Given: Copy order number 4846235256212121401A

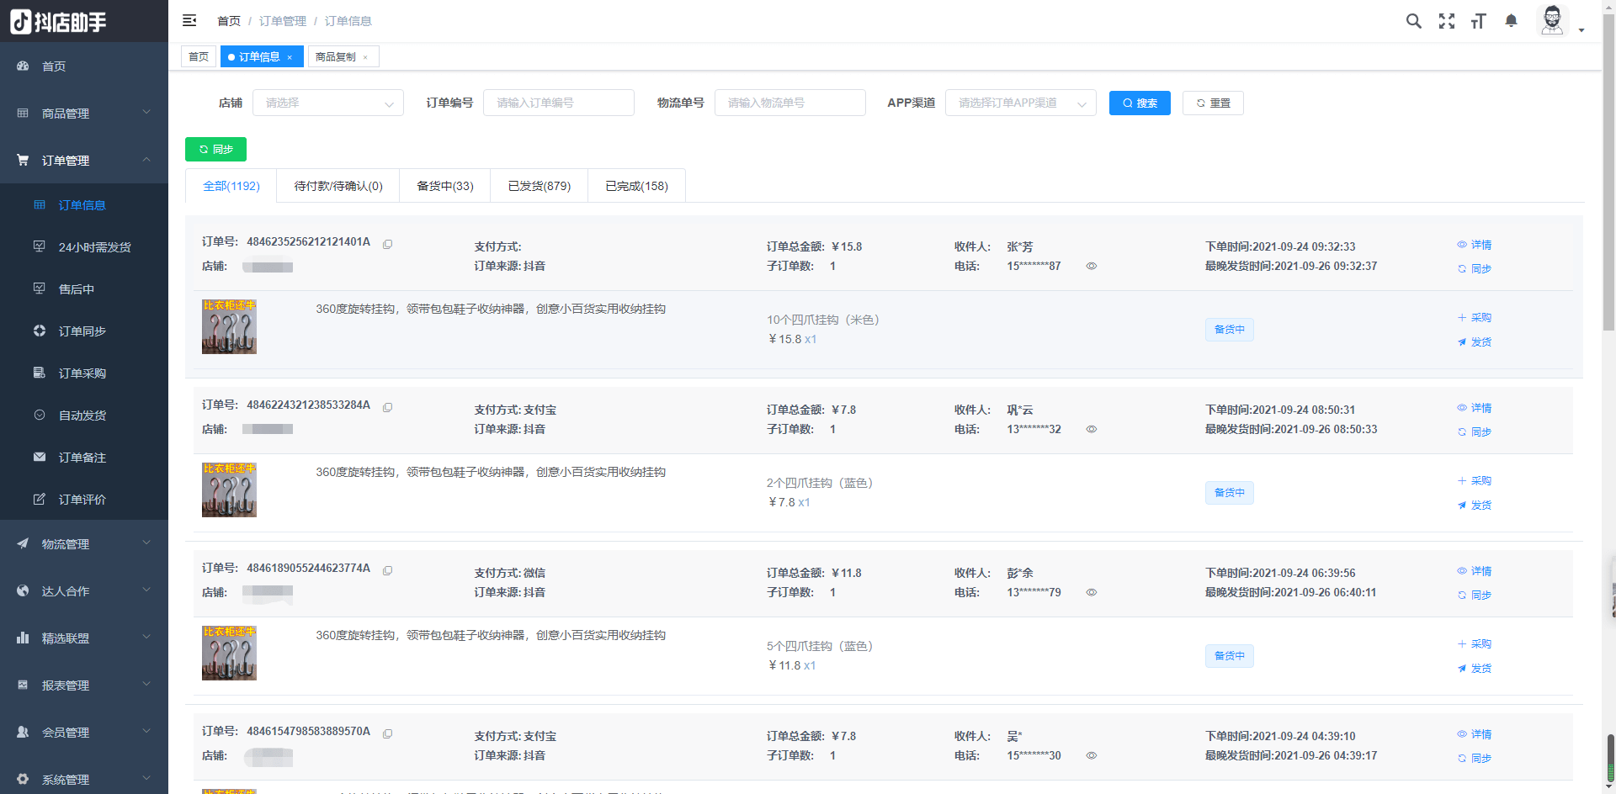Looking at the screenshot, I should [x=388, y=244].
